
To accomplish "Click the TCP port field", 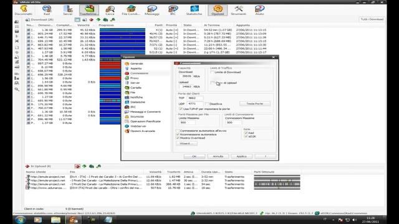I will (195, 98).
